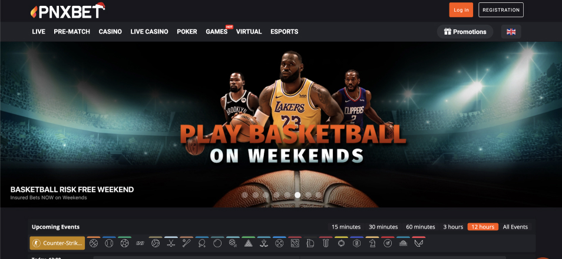Open the POKER page
This screenshot has width=562, height=259.
coord(187,32)
